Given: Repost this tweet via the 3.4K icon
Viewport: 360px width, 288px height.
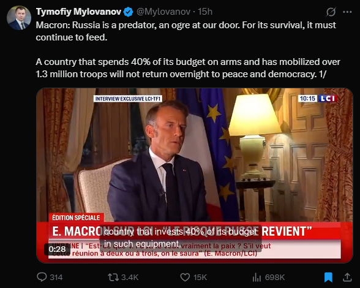Looking at the screenshot, I should [123, 277].
